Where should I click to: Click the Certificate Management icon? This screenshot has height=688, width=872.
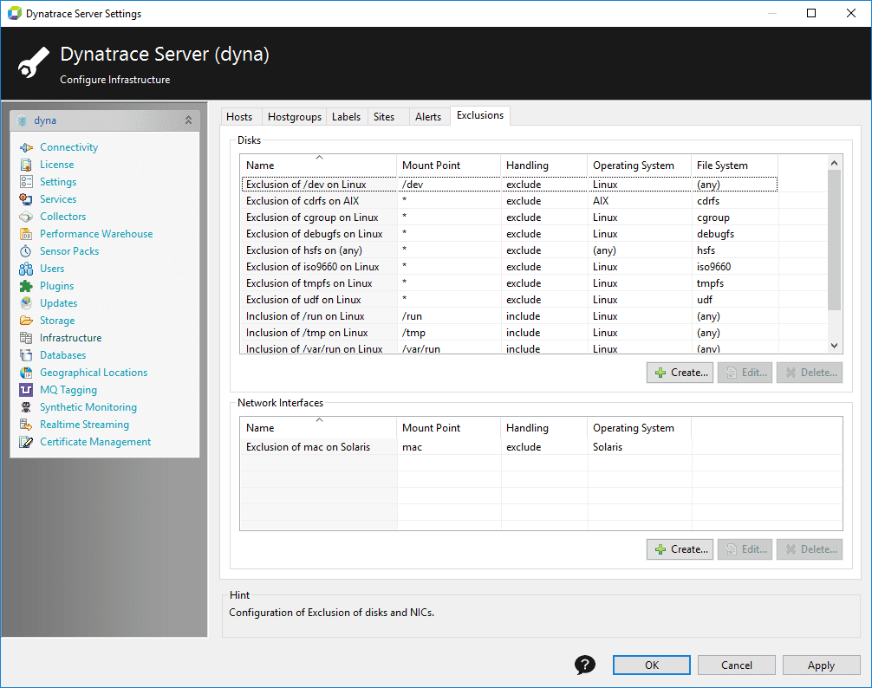point(26,442)
